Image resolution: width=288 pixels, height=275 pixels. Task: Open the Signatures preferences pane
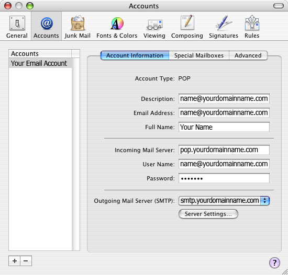click(x=224, y=27)
